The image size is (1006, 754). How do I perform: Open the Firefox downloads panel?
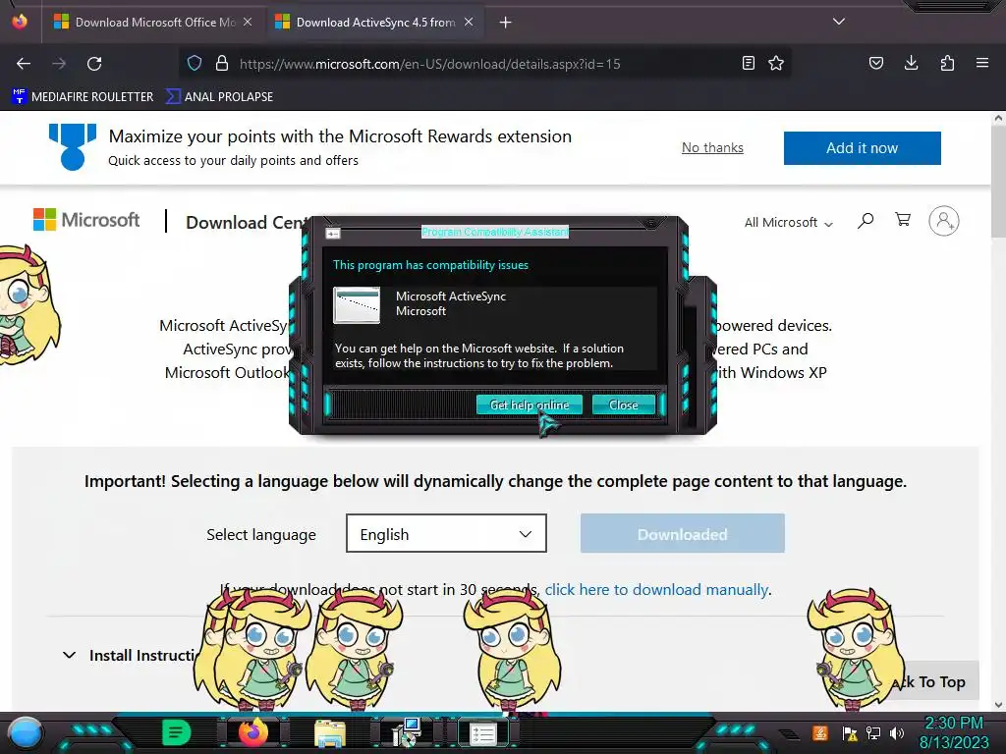pos(911,63)
